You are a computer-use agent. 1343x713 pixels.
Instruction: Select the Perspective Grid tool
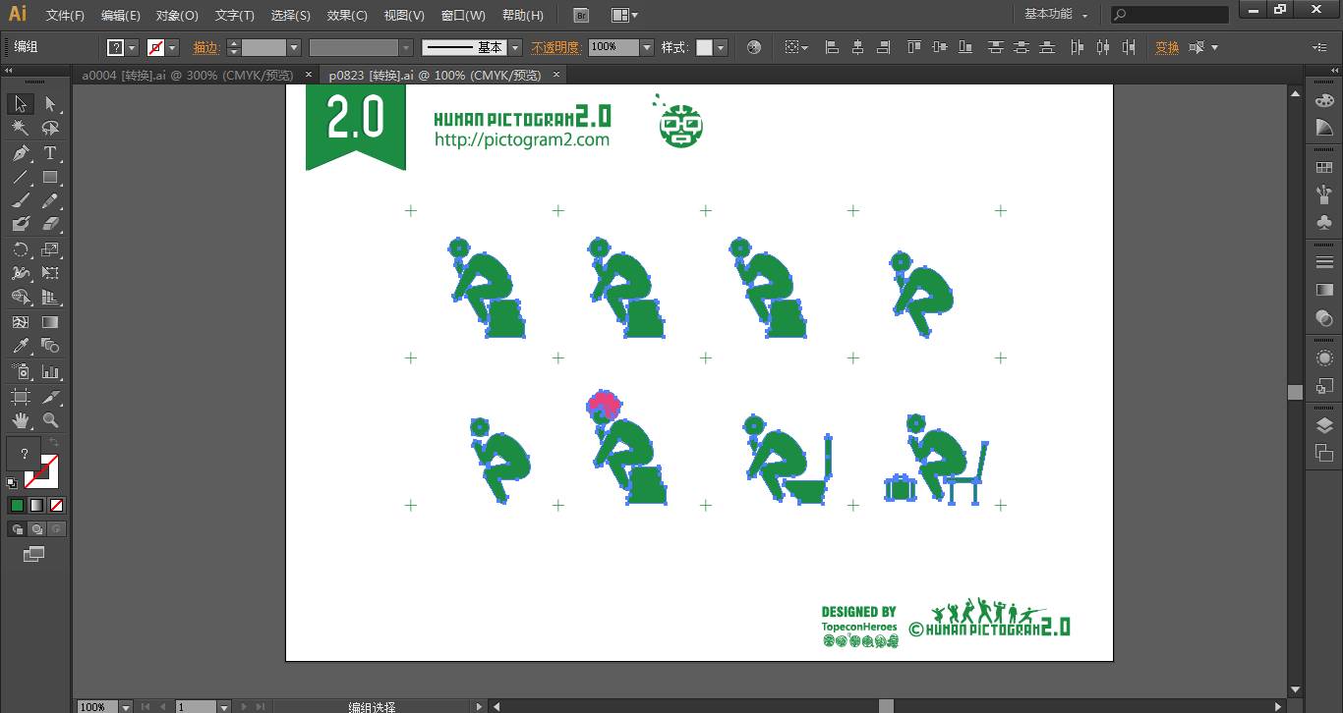coord(50,298)
